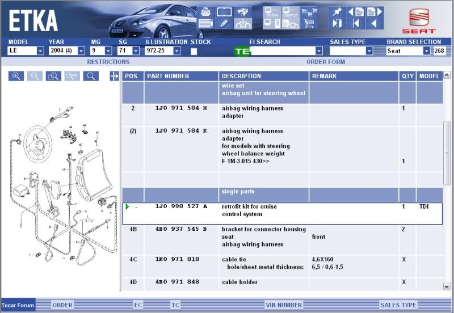
Task: Open the binoculars search tool
Action: pos(243,12)
